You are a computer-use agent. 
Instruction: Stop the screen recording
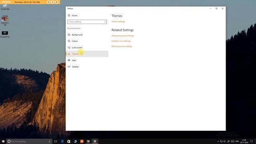(x=57, y=2)
